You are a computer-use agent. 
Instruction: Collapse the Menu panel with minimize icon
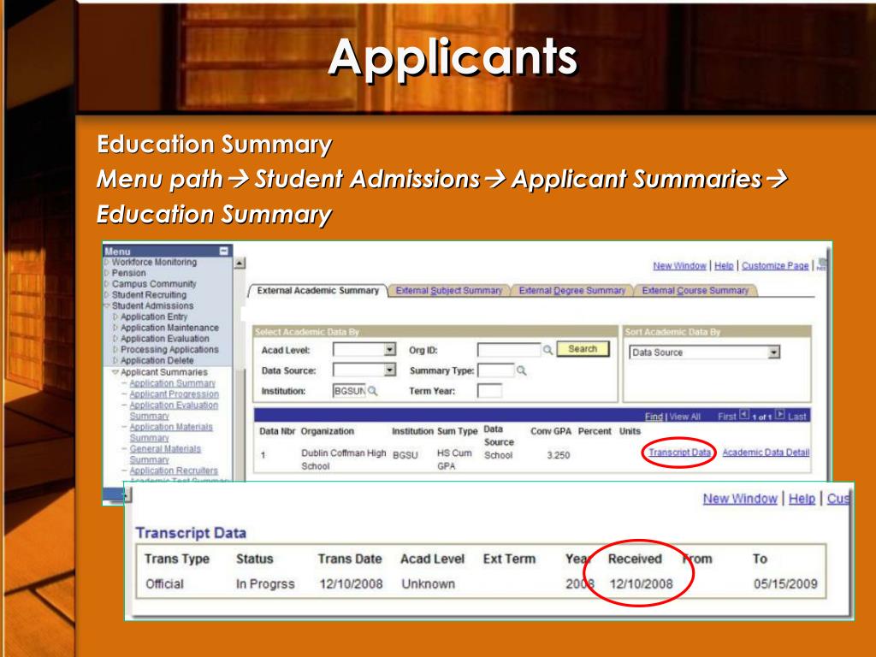(x=223, y=251)
